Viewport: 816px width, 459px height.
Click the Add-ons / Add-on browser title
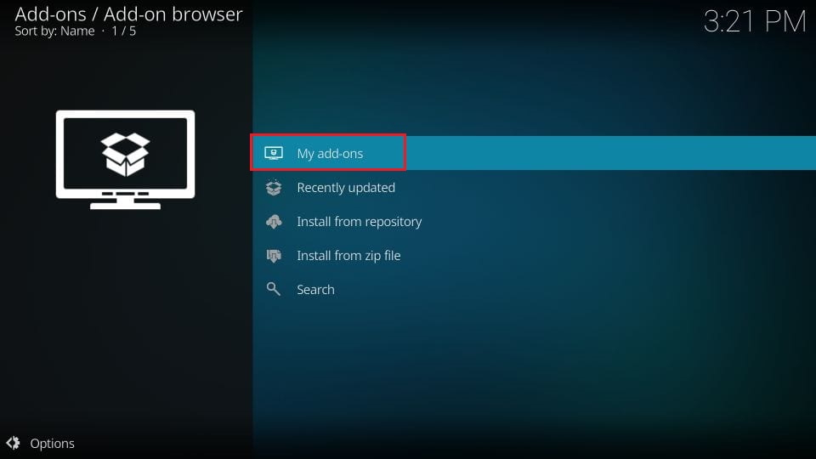click(x=128, y=14)
